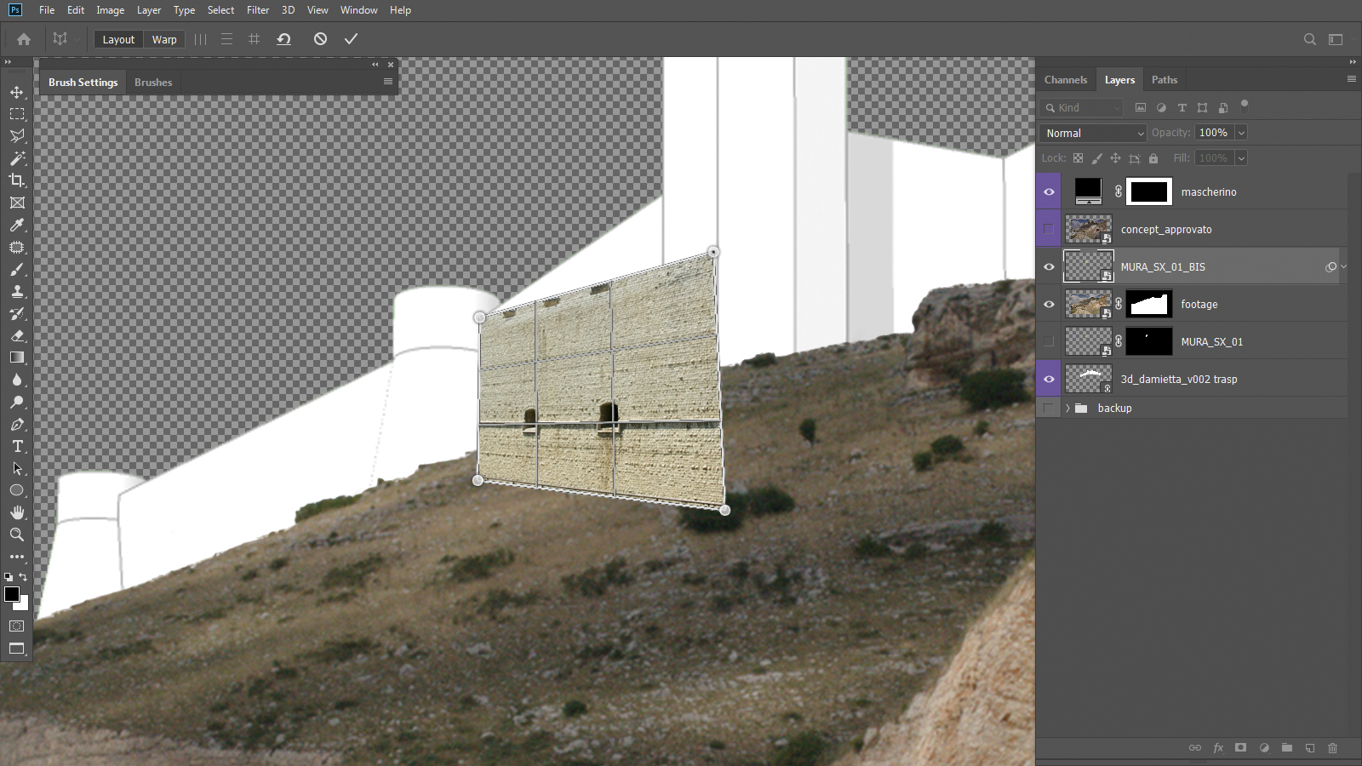Choose the Horizontal Type tool
The image size is (1362, 766).
coord(17,446)
